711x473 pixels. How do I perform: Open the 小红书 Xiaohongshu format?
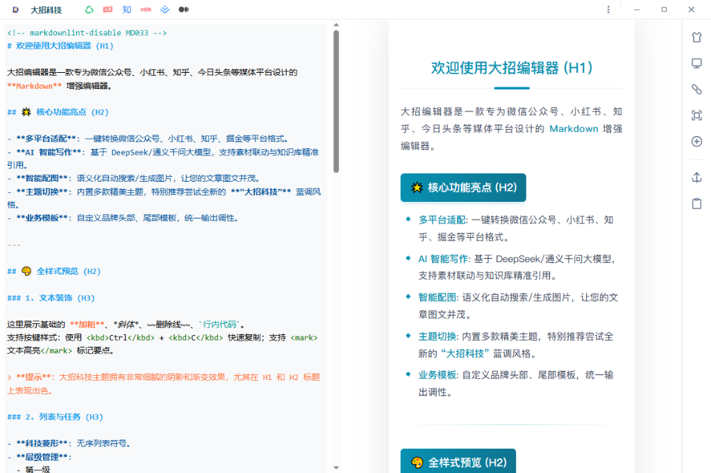(x=146, y=10)
